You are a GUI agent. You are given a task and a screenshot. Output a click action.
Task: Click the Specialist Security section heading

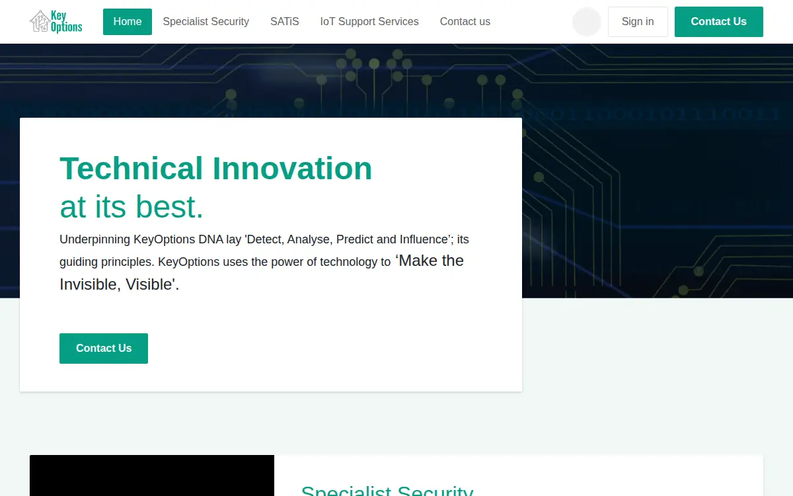(x=387, y=491)
